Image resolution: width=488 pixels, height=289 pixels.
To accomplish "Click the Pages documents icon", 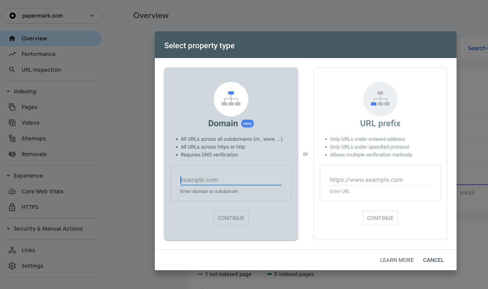I will 12,107.
